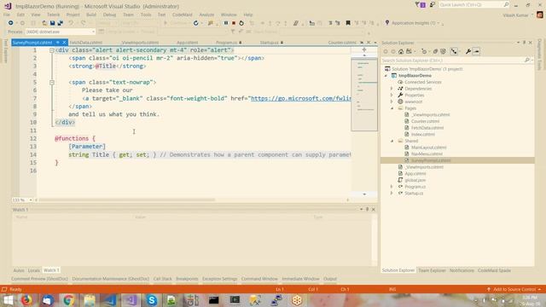
Task: Click the Save All toolbar icon
Action: click(x=61, y=23)
